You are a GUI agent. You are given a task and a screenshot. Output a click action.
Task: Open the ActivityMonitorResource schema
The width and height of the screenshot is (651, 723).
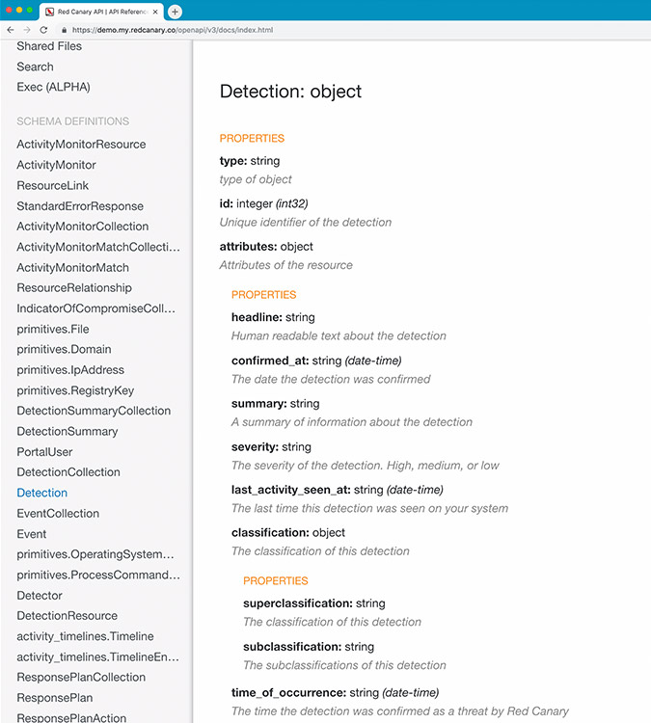click(81, 145)
